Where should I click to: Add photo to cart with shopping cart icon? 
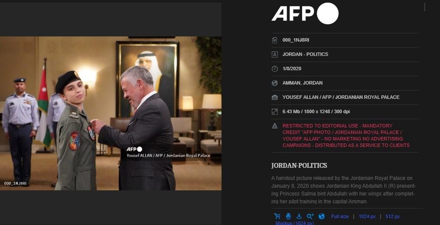click(x=277, y=216)
